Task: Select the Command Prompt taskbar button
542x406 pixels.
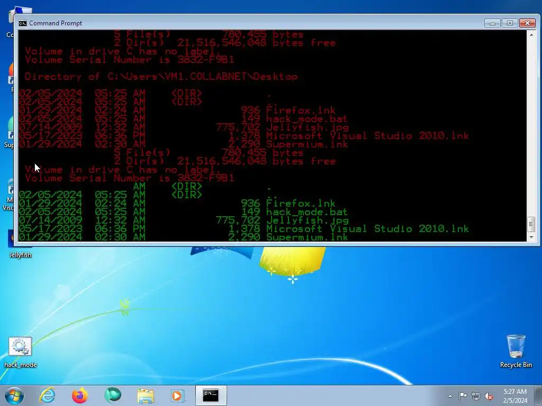Action: 211,395
